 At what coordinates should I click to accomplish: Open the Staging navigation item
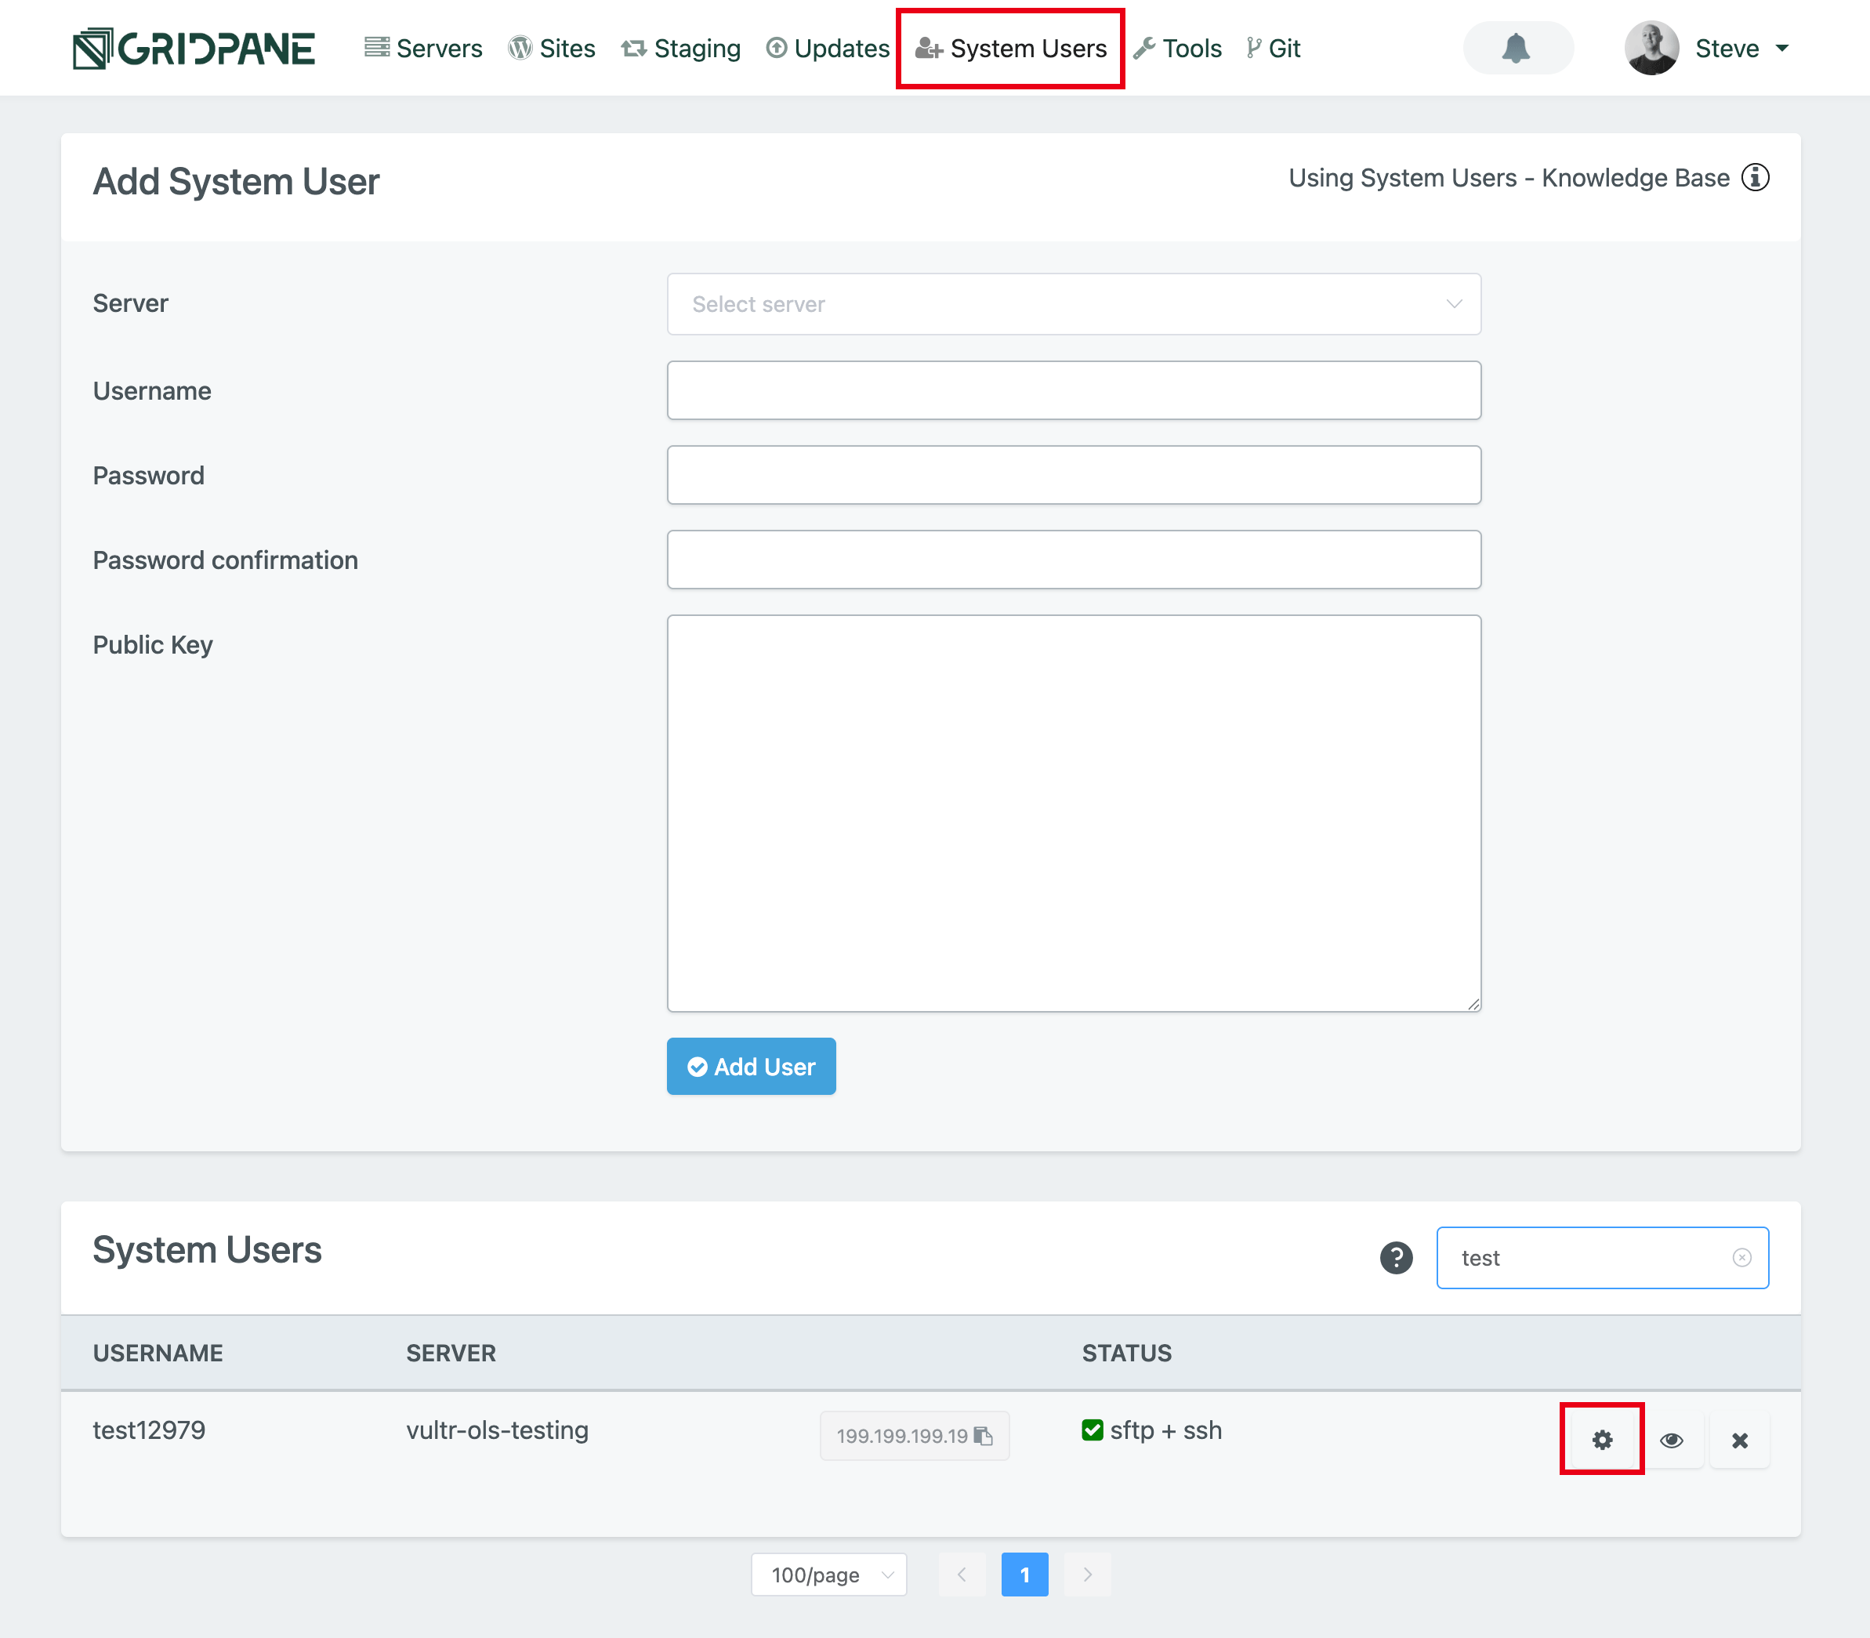(681, 49)
